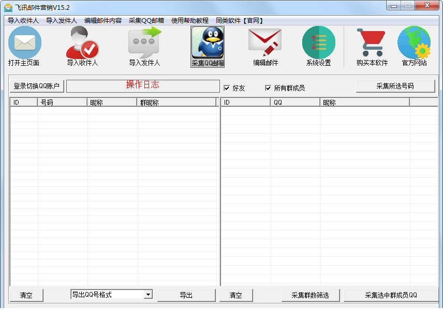This screenshot has height=320, width=443.
Task: Open the 官方网站 globe icon
Action: 414,42
